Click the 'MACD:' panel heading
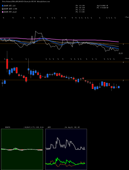 (x=8, y=127)
